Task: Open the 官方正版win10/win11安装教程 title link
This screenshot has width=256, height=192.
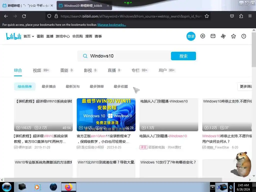Action: point(104,138)
